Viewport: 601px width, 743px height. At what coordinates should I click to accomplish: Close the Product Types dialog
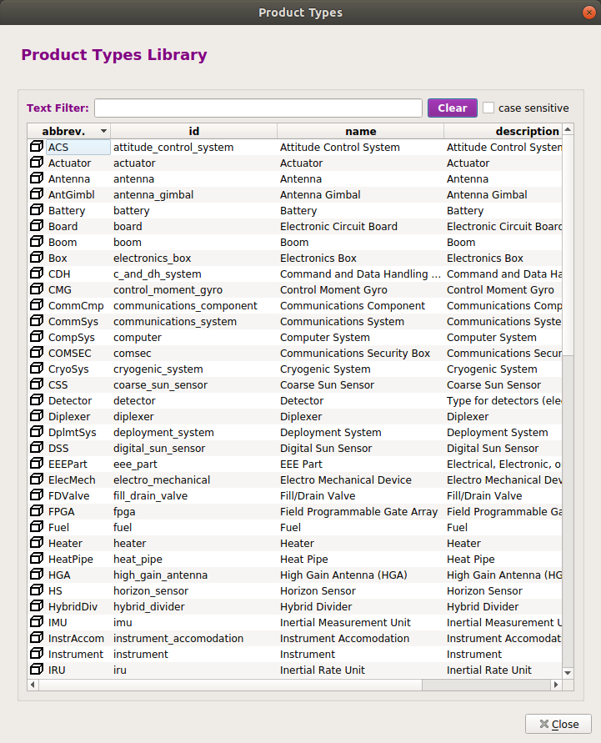pos(558,724)
